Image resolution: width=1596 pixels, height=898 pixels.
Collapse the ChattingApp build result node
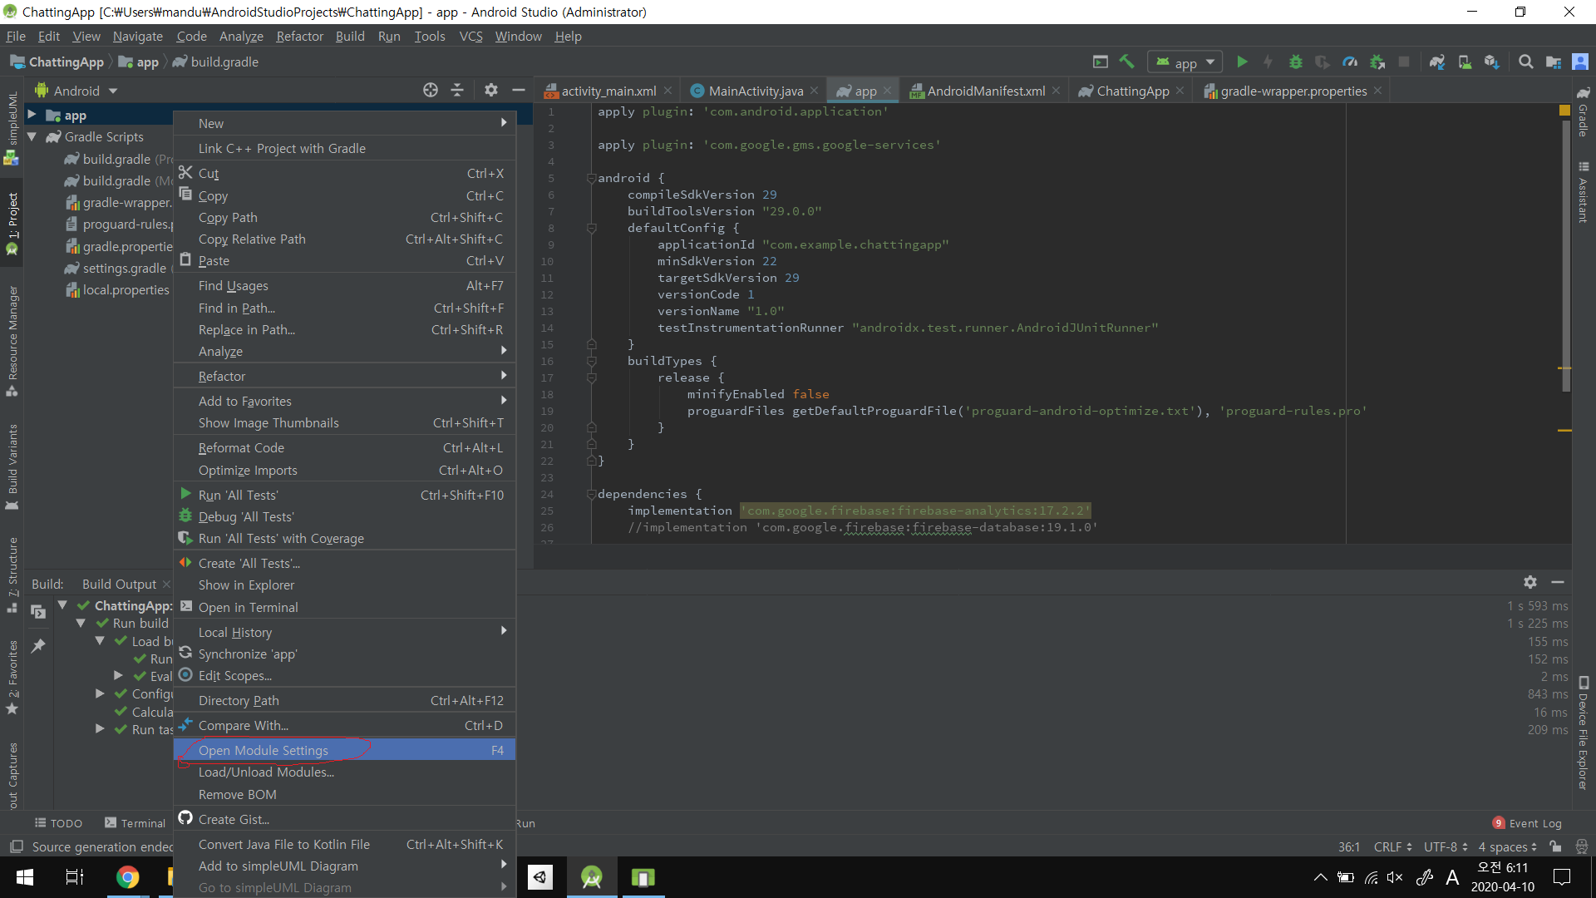[62, 605]
